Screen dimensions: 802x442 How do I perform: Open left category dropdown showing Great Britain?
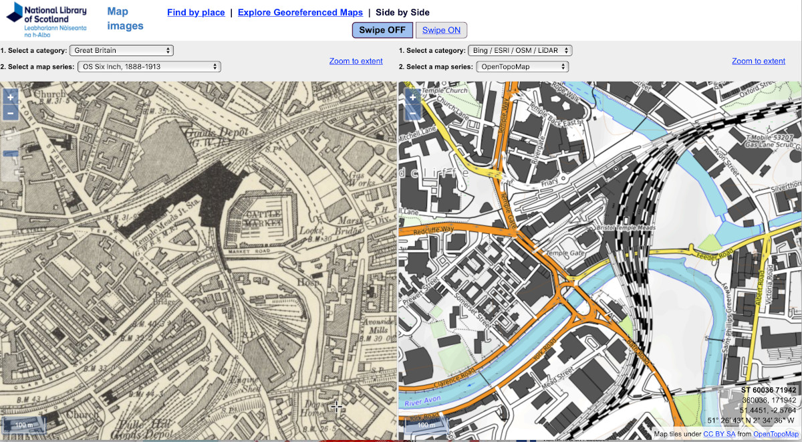(121, 50)
